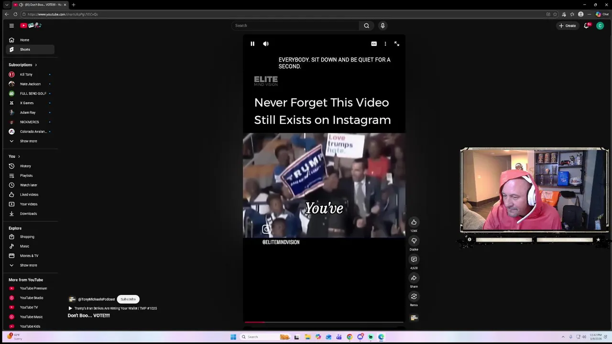Reload the page

pos(15,14)
